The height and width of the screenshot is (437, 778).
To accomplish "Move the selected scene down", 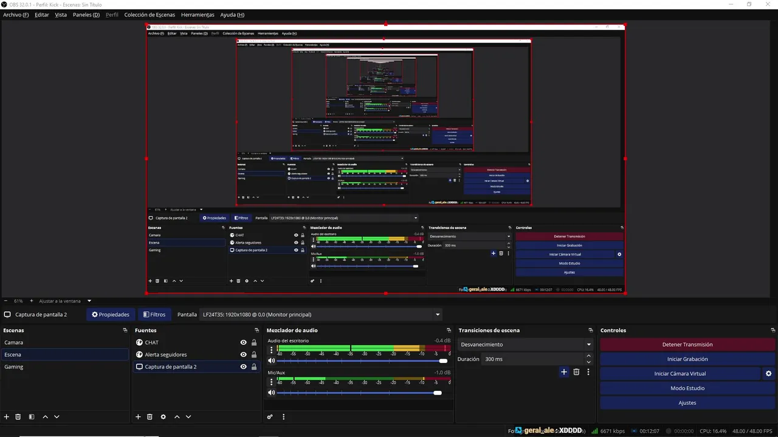I will pos(57,417).
